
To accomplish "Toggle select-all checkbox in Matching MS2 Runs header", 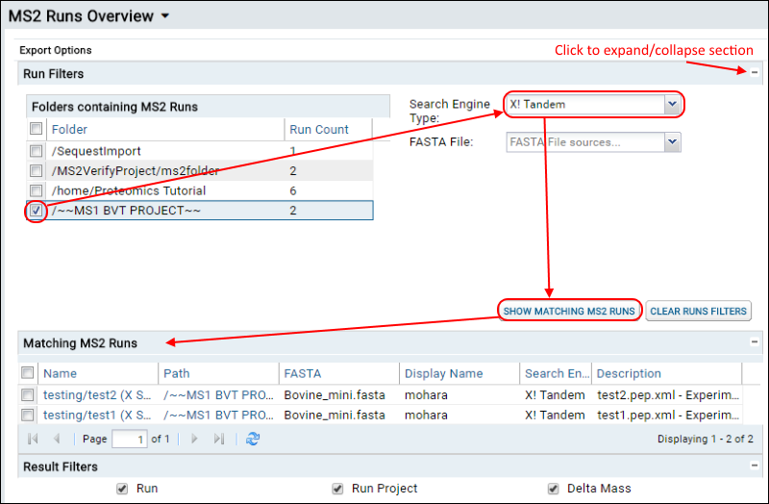I will tap(28, 373).
